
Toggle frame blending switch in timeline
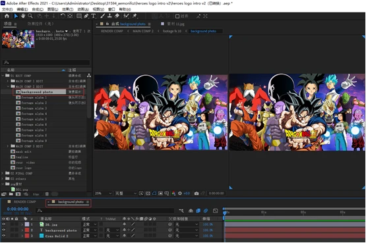198,211
